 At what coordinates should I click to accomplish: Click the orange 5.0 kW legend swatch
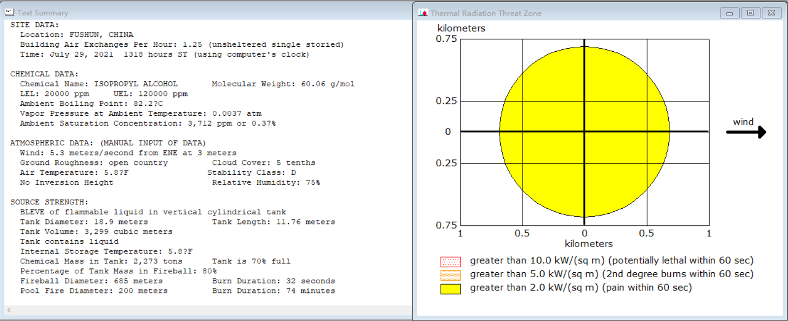click(451, 275)
